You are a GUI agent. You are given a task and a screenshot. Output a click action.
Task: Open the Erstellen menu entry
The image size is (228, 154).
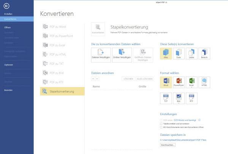8,14
